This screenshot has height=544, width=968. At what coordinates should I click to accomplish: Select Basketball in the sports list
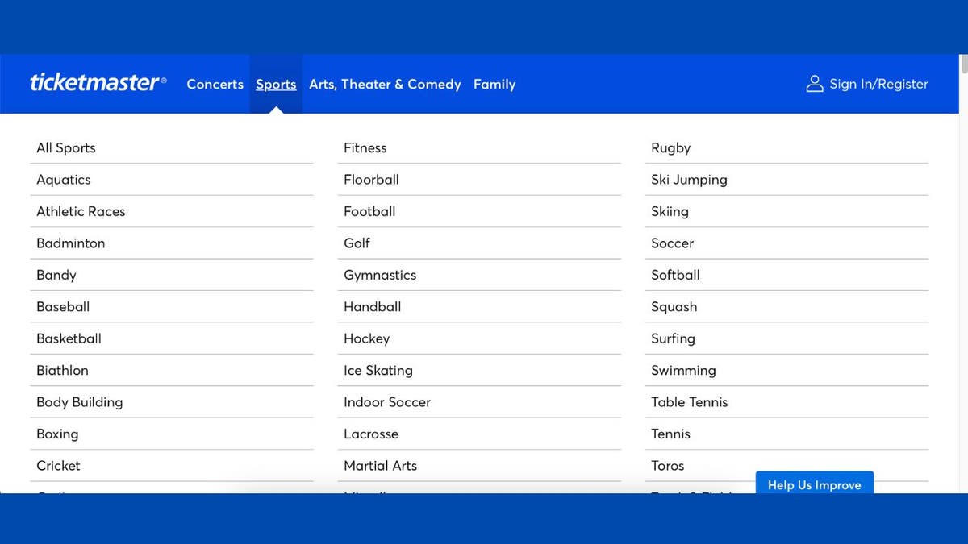coord(69,338)
